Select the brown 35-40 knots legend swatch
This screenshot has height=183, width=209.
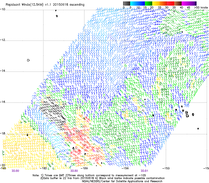178,3
